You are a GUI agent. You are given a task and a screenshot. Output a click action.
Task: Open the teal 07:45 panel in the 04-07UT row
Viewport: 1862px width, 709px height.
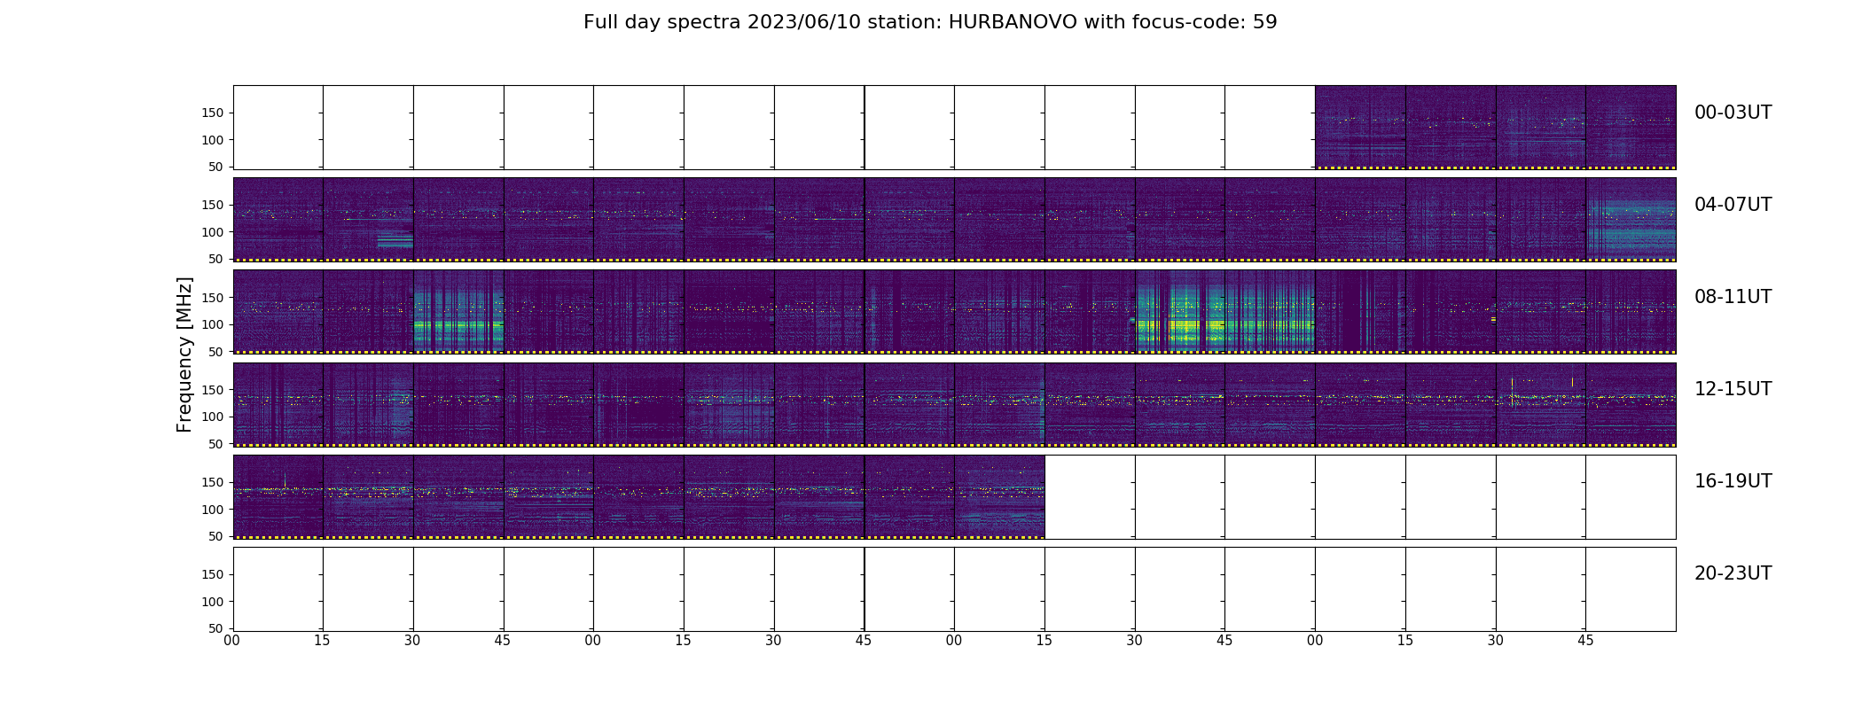point(1631,220)
